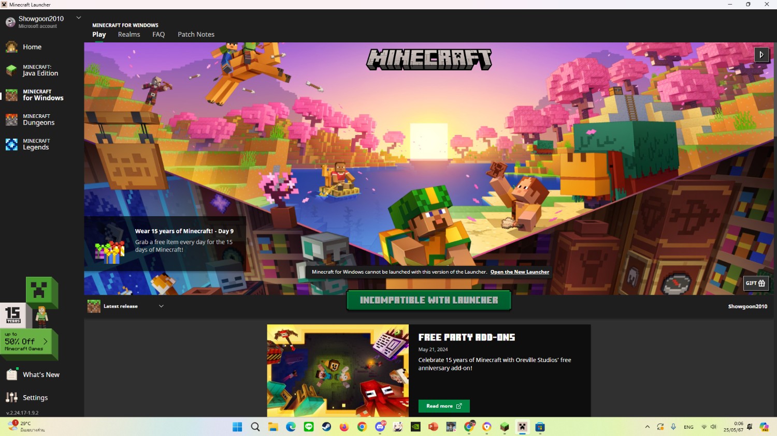Open the Copilot preview icon
Screen dimensions: 777x436
764,427
